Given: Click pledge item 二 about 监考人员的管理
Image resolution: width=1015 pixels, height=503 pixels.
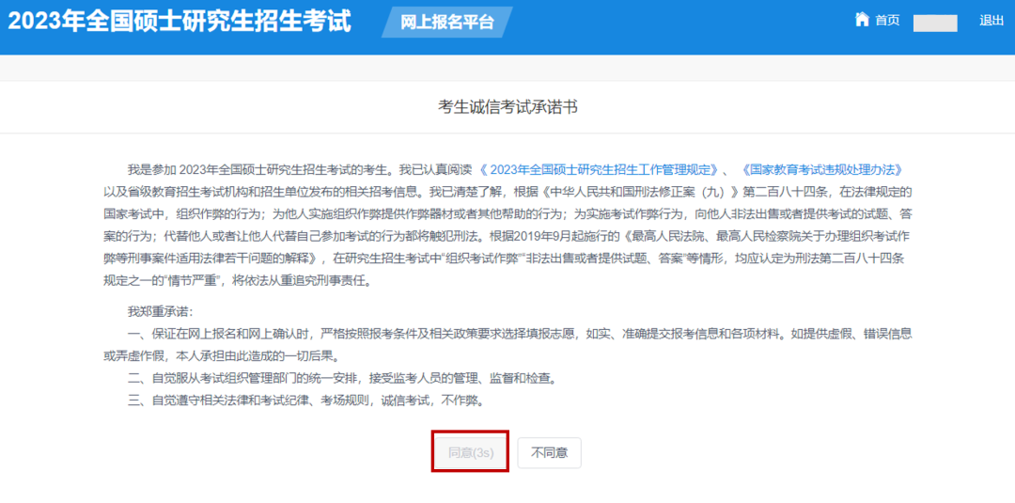Looking at the screenshot, I should 343,379.
